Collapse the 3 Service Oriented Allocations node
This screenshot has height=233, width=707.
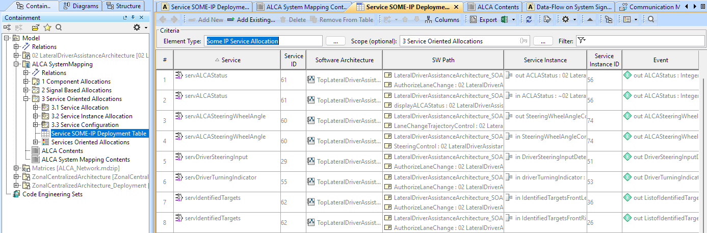tap(27, 99)
